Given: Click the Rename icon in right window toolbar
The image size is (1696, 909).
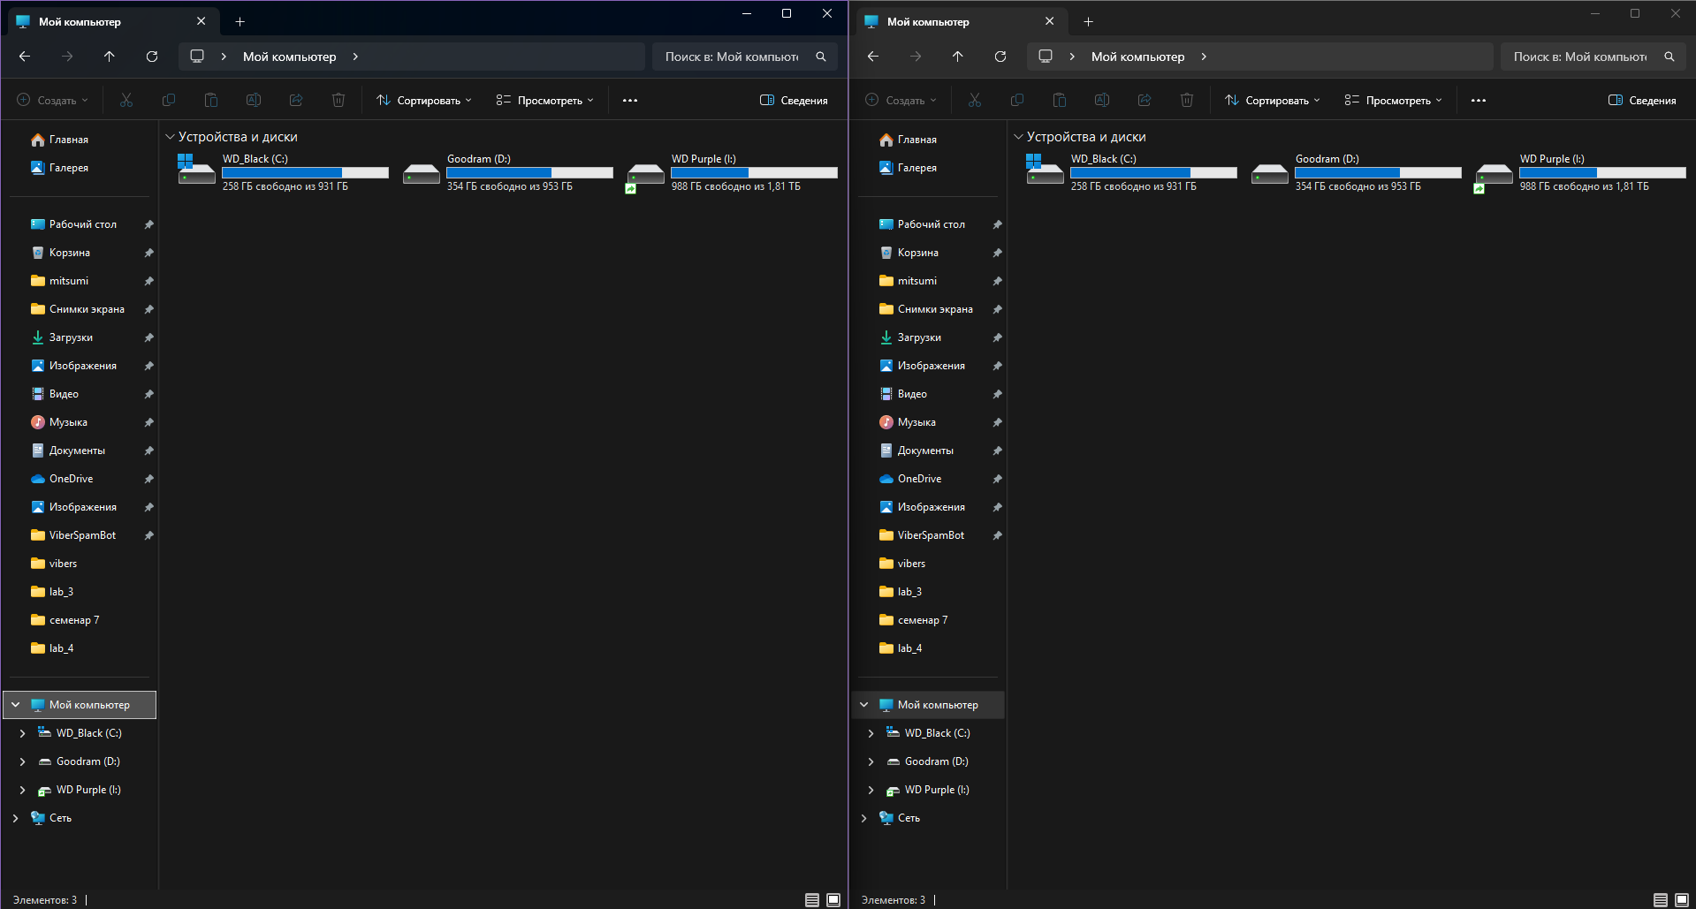Looking at the screenshot, I should tap(1102, 101).
